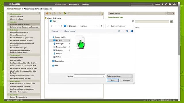
Task: Change view icon in file dialog toolbar
Action: (x=119, y=31)
